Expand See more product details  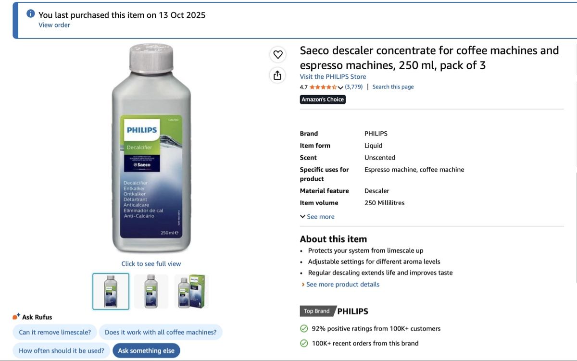click(340, 285)
